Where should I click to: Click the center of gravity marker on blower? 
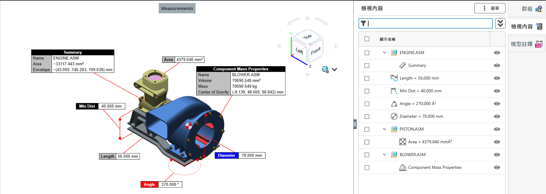point(189,126)
